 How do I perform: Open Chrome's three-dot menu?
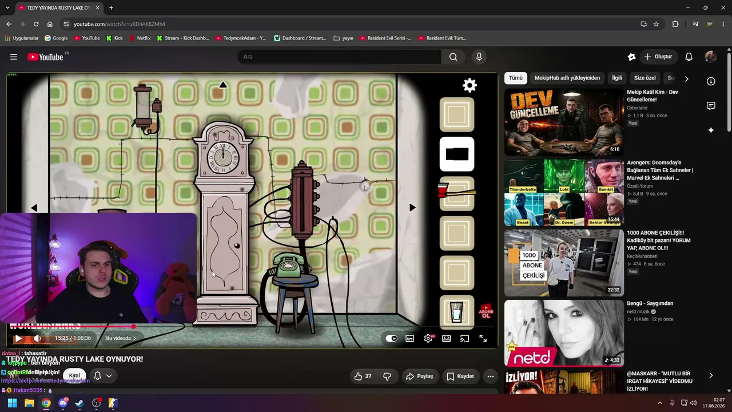pyautogui.click(x=723, y=24)
